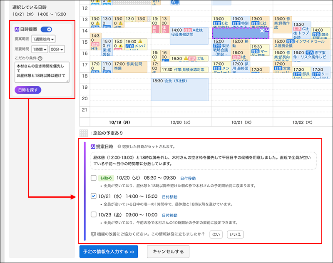Click the AI icon beside 日時提案 label

click(x=17, y=29)
